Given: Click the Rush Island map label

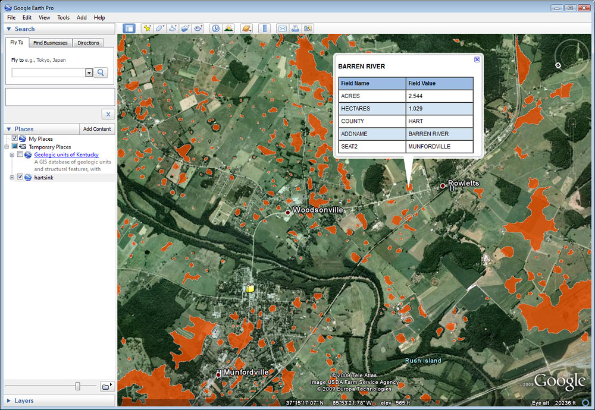Looking at the screenshot, I should (x=423, y=360).
